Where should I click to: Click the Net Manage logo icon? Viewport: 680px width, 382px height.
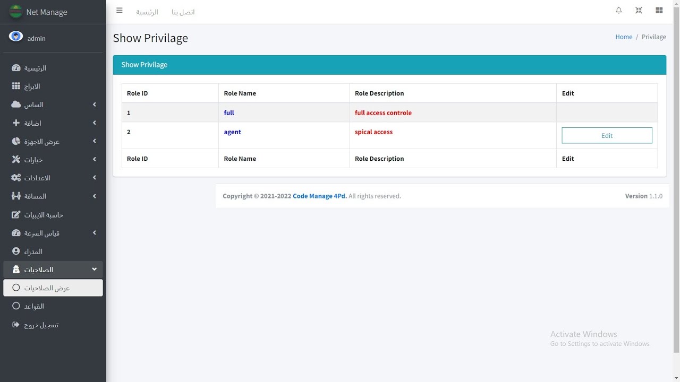point(16,12)
